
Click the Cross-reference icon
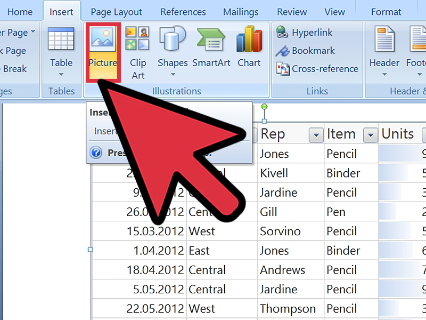tap(283, 69)
